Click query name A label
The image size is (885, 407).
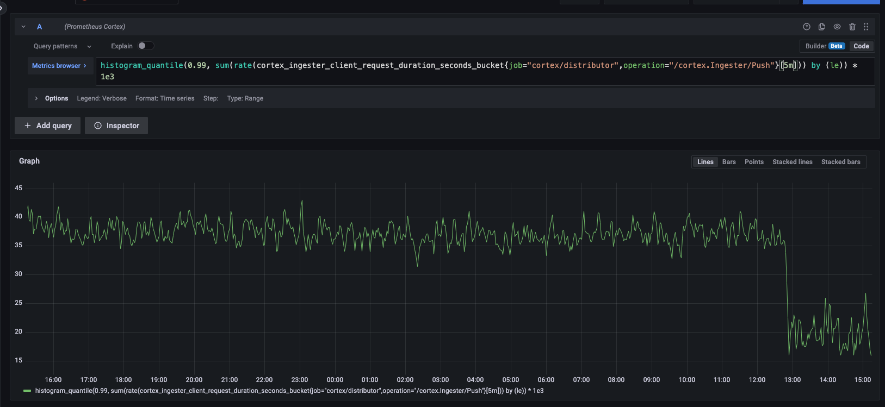tap(39, 27)
